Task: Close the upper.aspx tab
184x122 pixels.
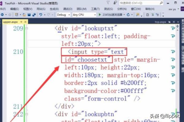Action: tap(25, 22)
